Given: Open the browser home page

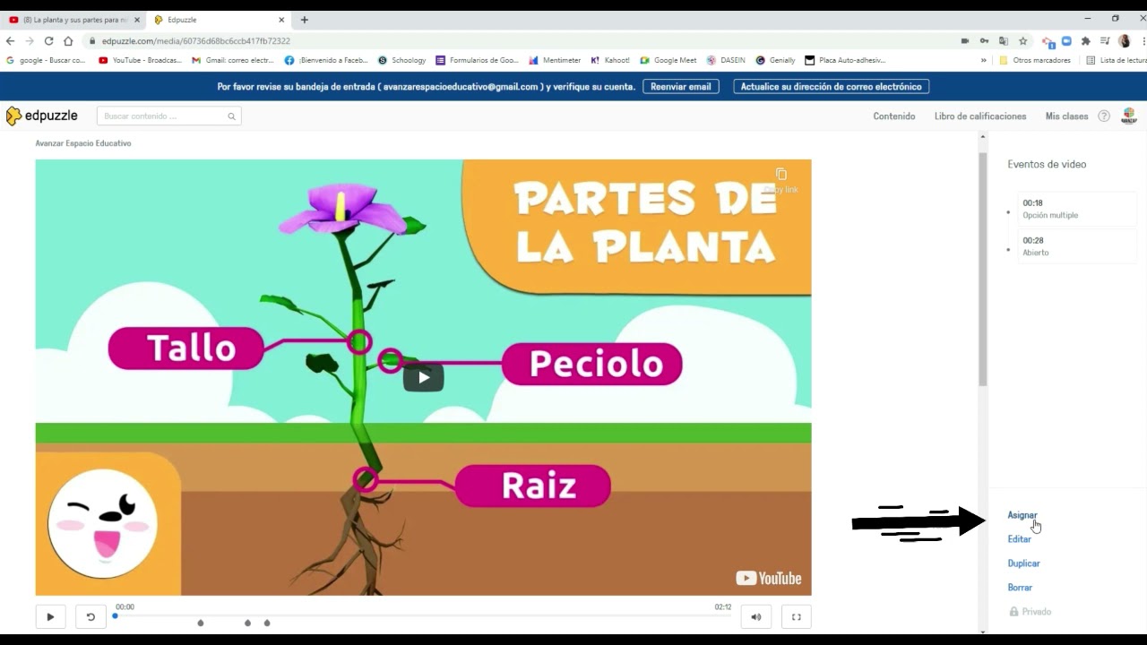Looking at the screenshot, I should 68,40.
